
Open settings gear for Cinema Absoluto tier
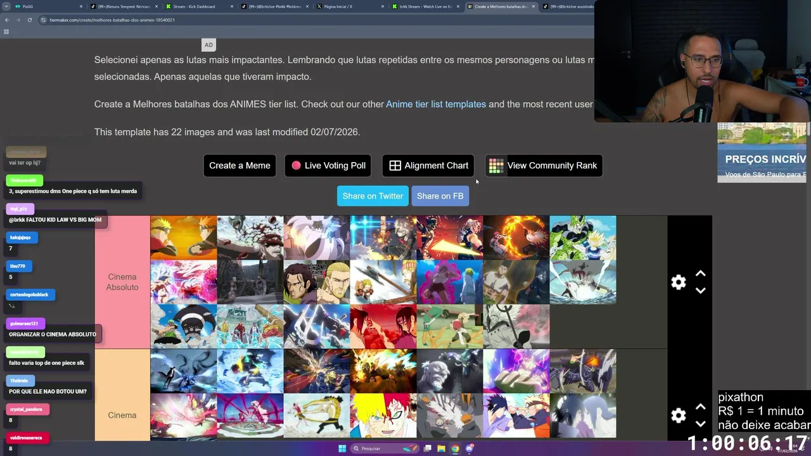[679, 282]
